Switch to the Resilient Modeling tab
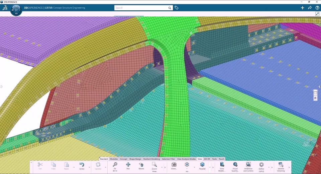This screenshot has width=321, height=174. pyautogui.click(x=151, y=159)
